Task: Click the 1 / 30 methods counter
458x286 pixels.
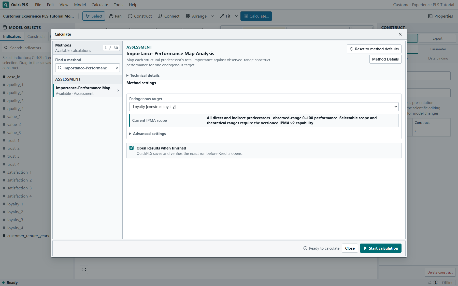Action: 111,48
